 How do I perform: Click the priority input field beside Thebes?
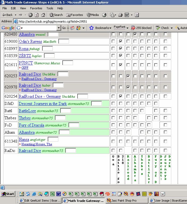point(60,118)
